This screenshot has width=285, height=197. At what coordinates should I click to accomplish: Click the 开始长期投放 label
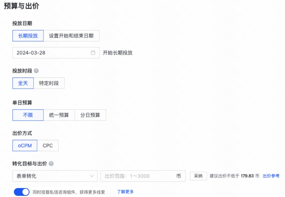[118, 53]
